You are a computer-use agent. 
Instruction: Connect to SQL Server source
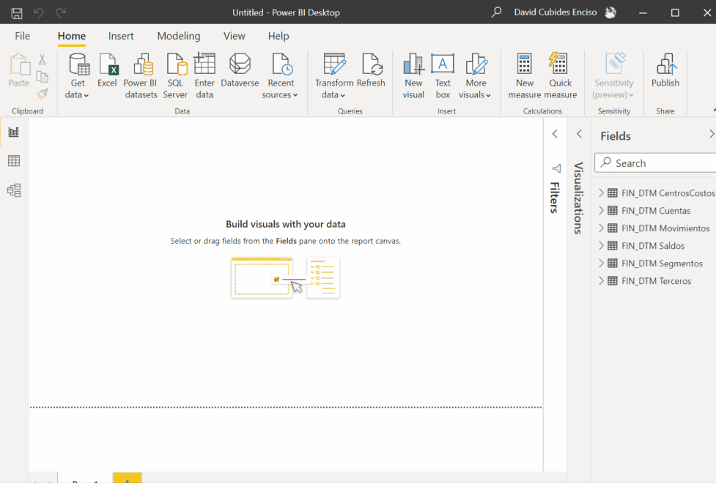pos(175,76)
